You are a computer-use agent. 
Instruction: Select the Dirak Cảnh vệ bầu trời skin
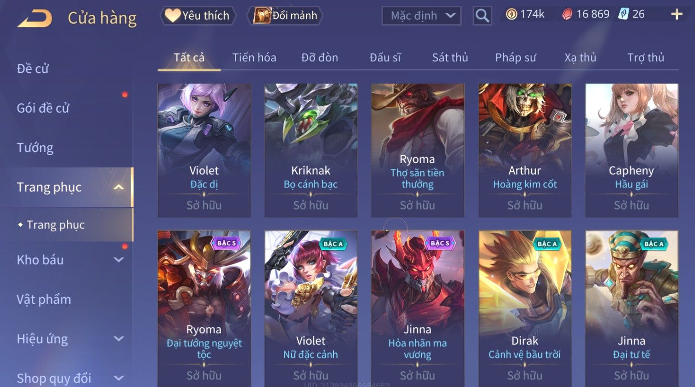[x=525, y=308]
